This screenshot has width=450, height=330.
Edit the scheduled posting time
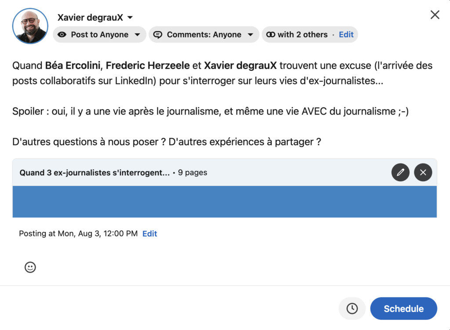coord(150,234)
